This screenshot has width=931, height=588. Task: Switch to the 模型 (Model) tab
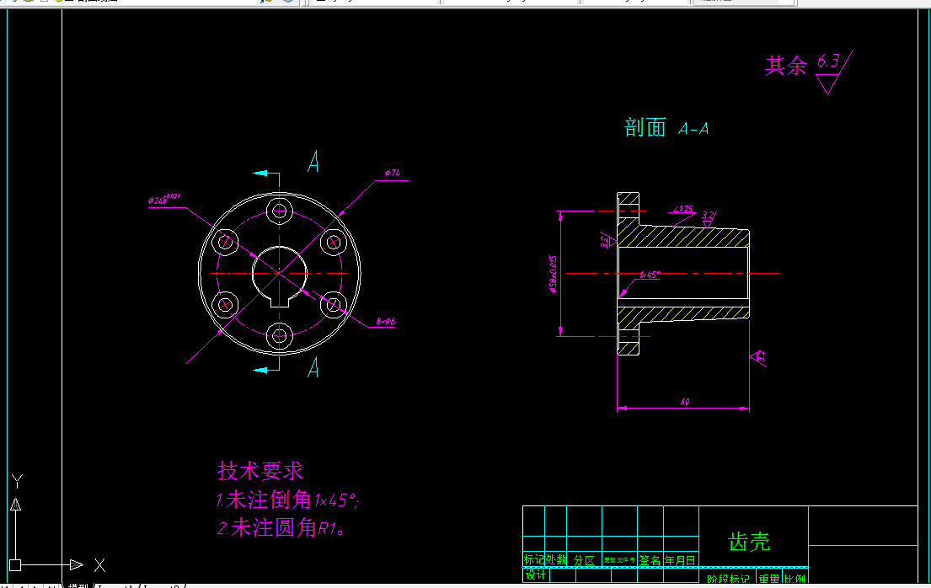tap(78, 585)
